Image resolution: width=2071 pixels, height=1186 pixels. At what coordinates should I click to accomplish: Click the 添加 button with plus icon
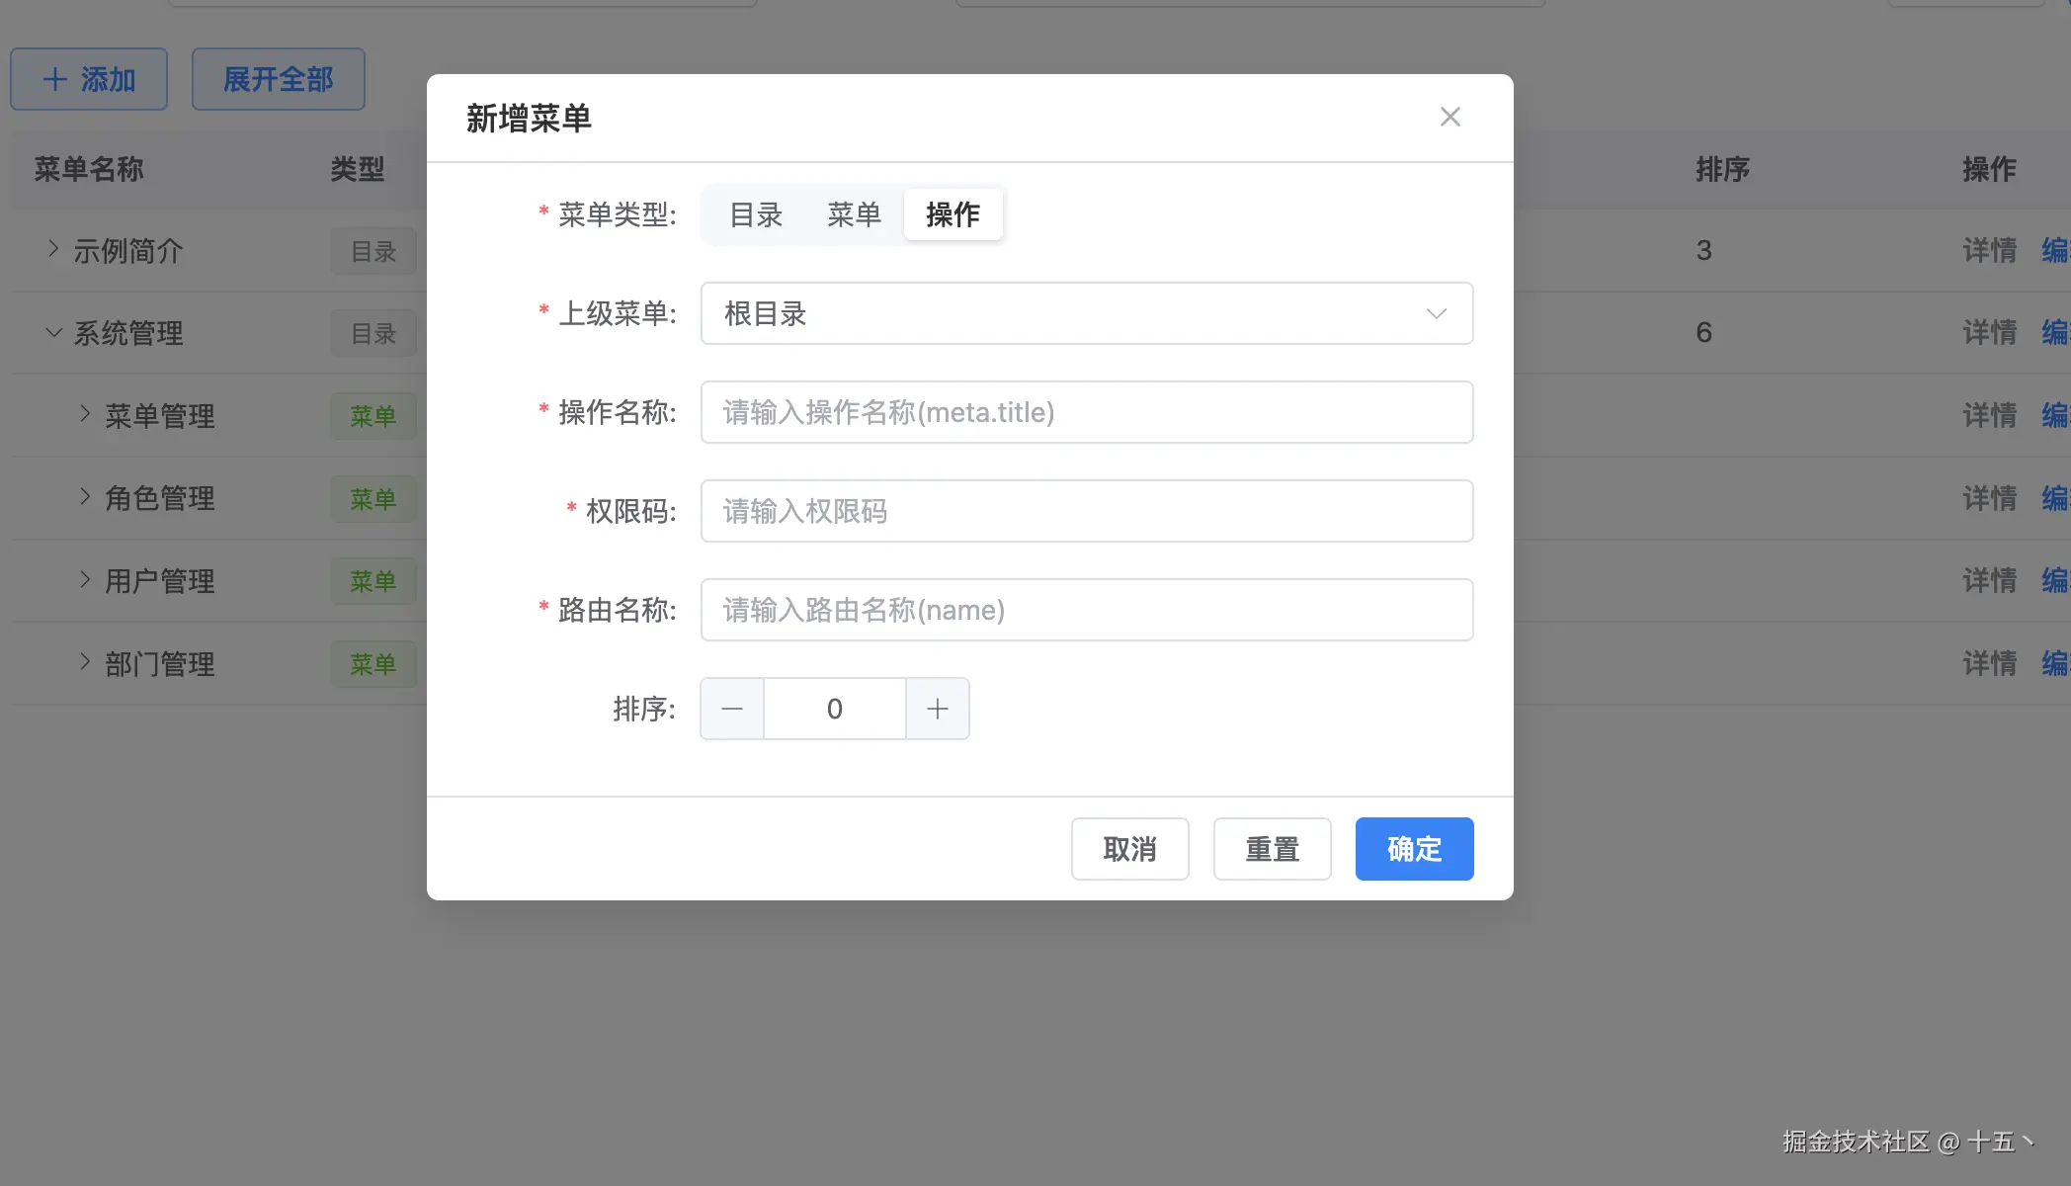(x=89, y=79)
